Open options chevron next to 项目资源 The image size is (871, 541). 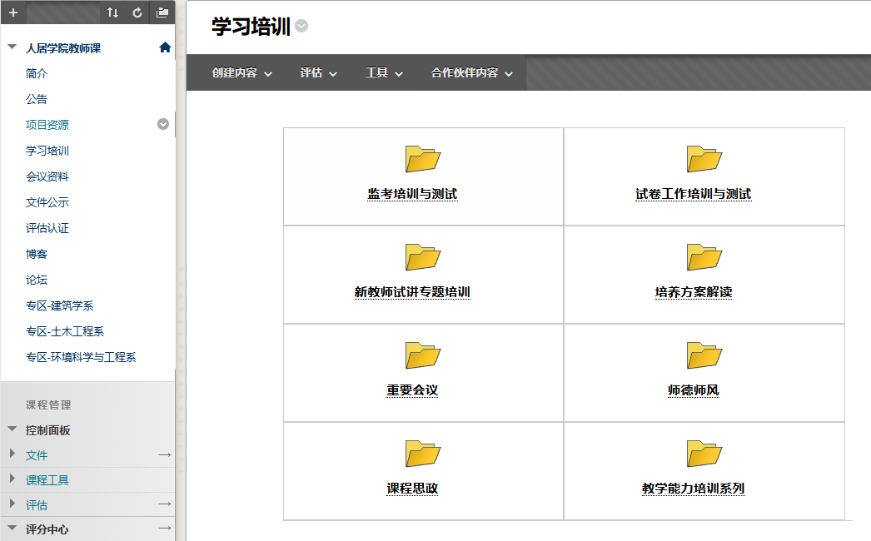click(163, 124)
